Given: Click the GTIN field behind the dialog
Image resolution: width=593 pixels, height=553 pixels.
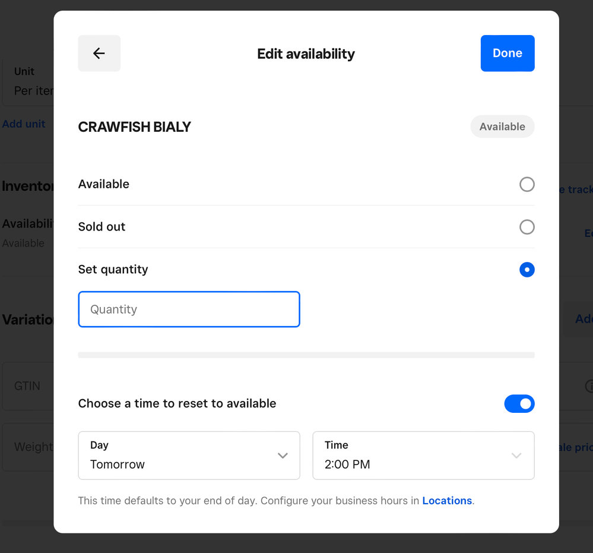Looking at the screenshot, I should (x=27, y=386).
